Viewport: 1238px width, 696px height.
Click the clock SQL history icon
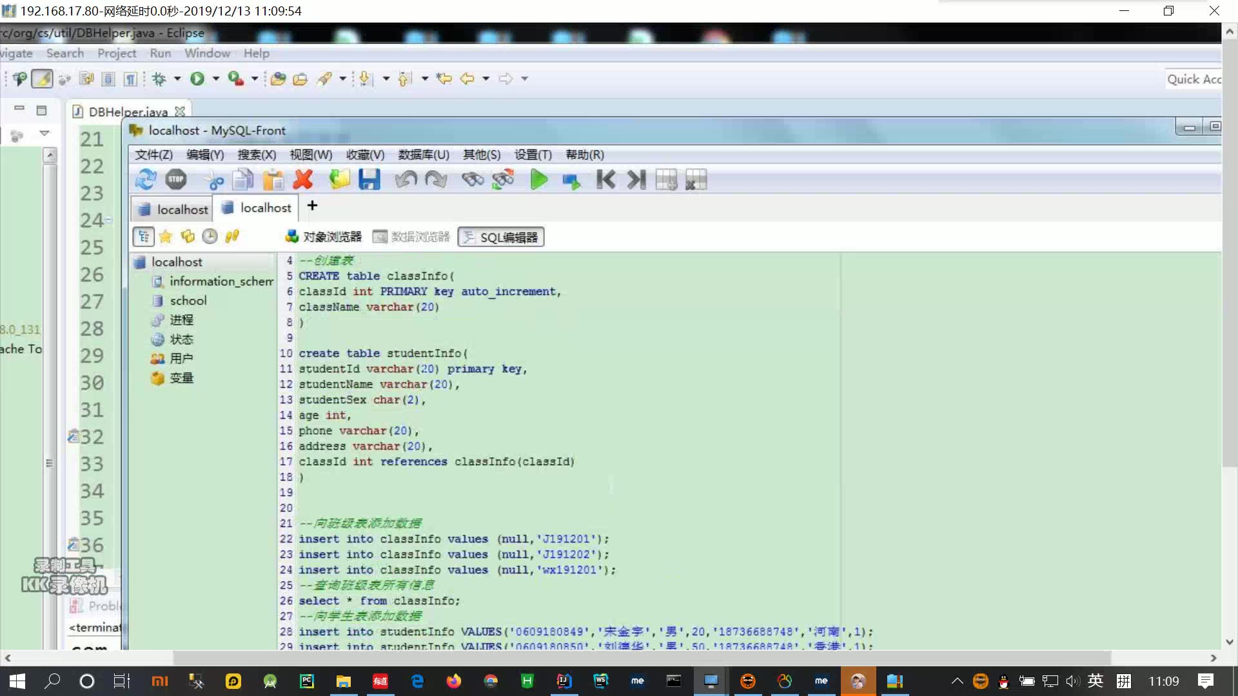coord(210,237)
